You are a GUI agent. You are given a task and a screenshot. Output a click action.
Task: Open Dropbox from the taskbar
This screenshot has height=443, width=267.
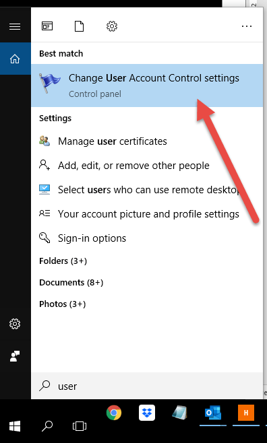[147, 413]
